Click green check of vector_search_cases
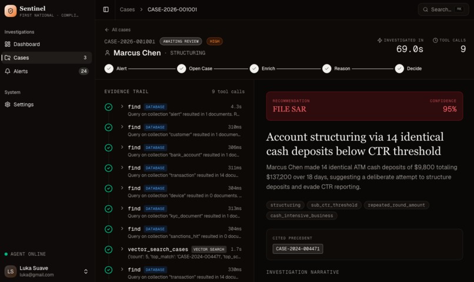The image size is (474, 282). [109, 250]
